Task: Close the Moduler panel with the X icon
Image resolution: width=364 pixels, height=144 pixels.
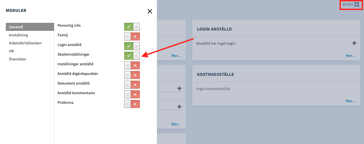Action: pos(150,11)
